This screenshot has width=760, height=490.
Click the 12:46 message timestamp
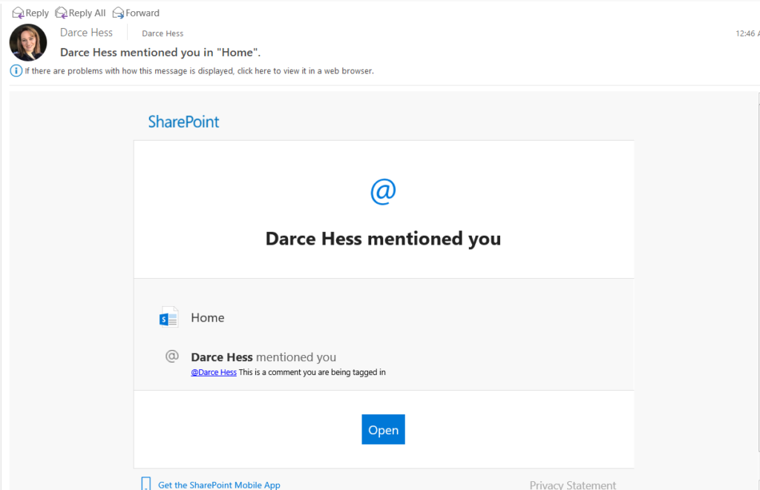[747, 33]
